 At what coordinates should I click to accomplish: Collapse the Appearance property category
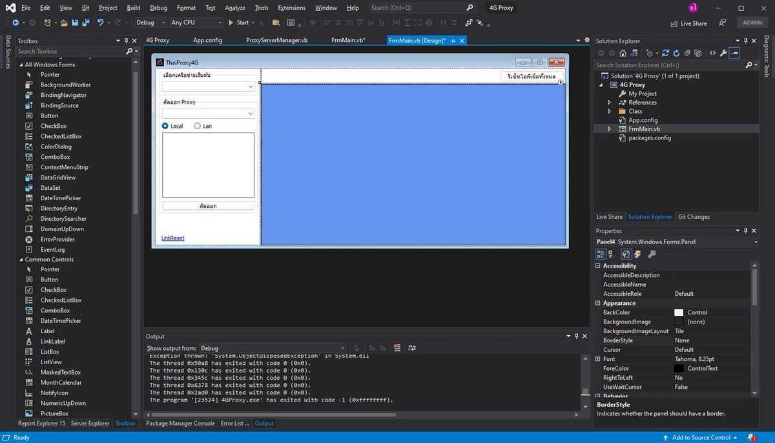pos(597,303)
